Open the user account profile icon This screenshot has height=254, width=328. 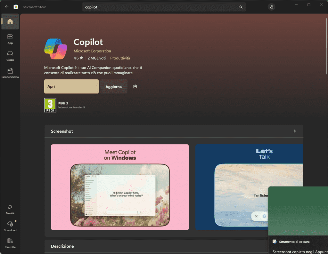[272, 7]
